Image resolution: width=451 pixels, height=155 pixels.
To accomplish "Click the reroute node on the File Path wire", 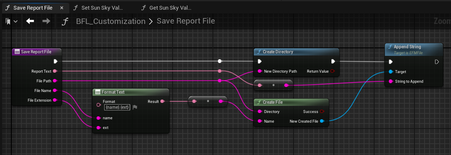I will point(220,81).
